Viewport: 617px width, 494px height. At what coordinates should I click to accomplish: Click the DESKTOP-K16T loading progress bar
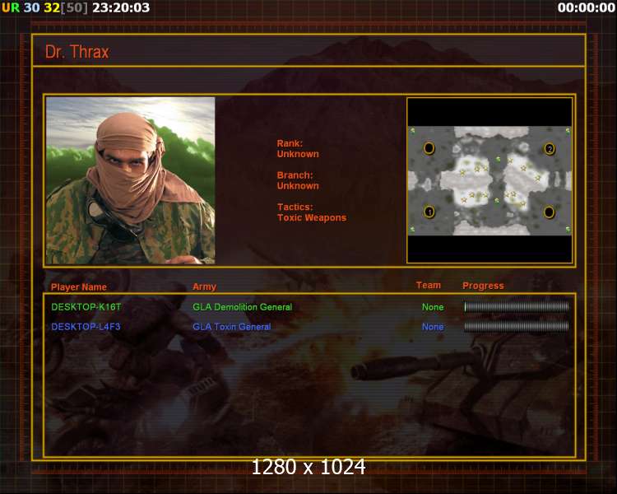click(x=517, y=306)
